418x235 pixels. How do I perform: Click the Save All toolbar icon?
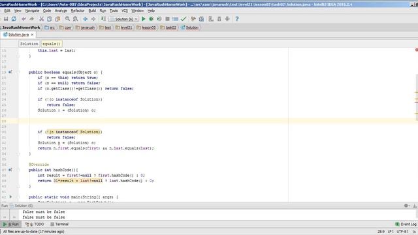click(x=6, y=19)
